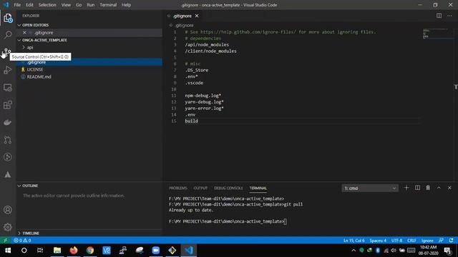The height and width of the screenshot is (257, 458).
Task: Open the triangle-shaped deploy icon in activity bar
Action: point(8,174)
